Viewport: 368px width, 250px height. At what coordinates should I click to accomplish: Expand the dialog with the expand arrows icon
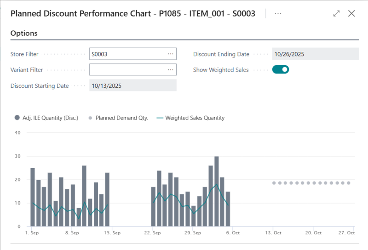[x=336, y=13]
